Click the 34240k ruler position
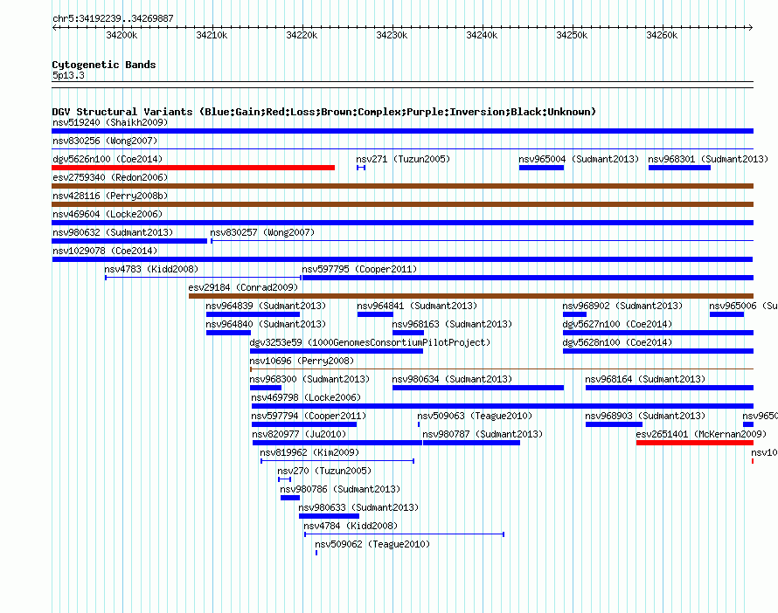The image size is (778, 613). (482, 35)
